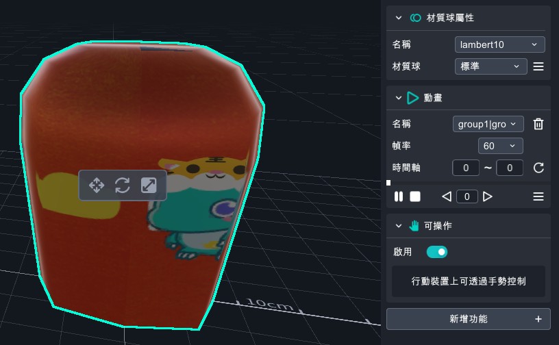Delete the animation with trash icon

click(538, 124)
